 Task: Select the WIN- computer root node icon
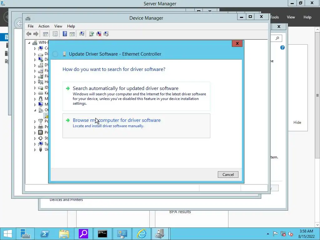pyautogui.click(x=35, y=42)
